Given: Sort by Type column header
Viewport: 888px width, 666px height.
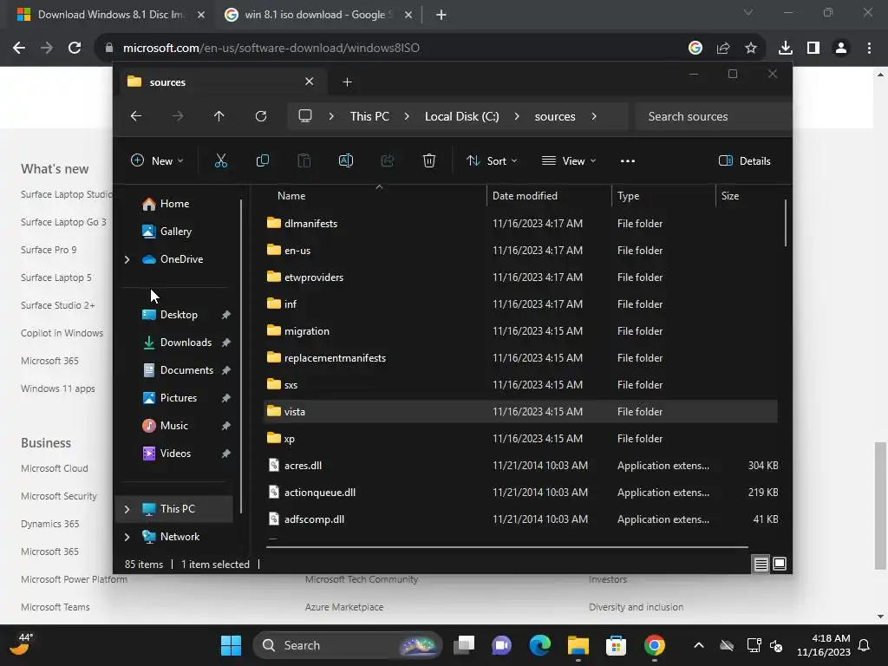Looking at the screenshot, I should coord(628,196).
